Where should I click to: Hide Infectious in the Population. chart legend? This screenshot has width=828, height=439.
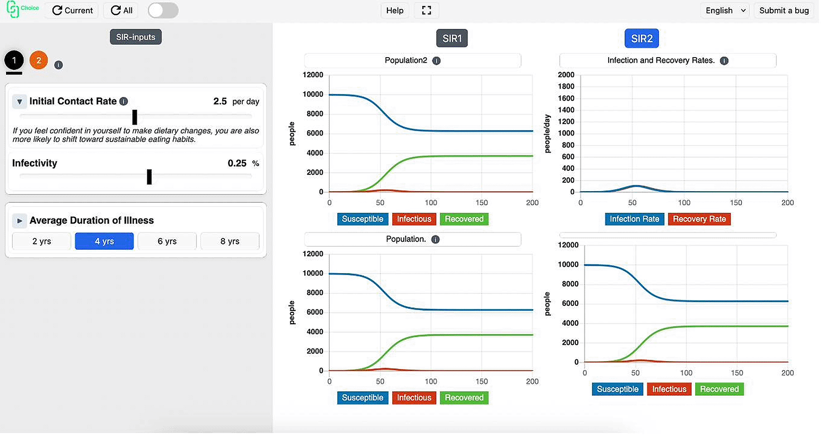coord(414,398)
